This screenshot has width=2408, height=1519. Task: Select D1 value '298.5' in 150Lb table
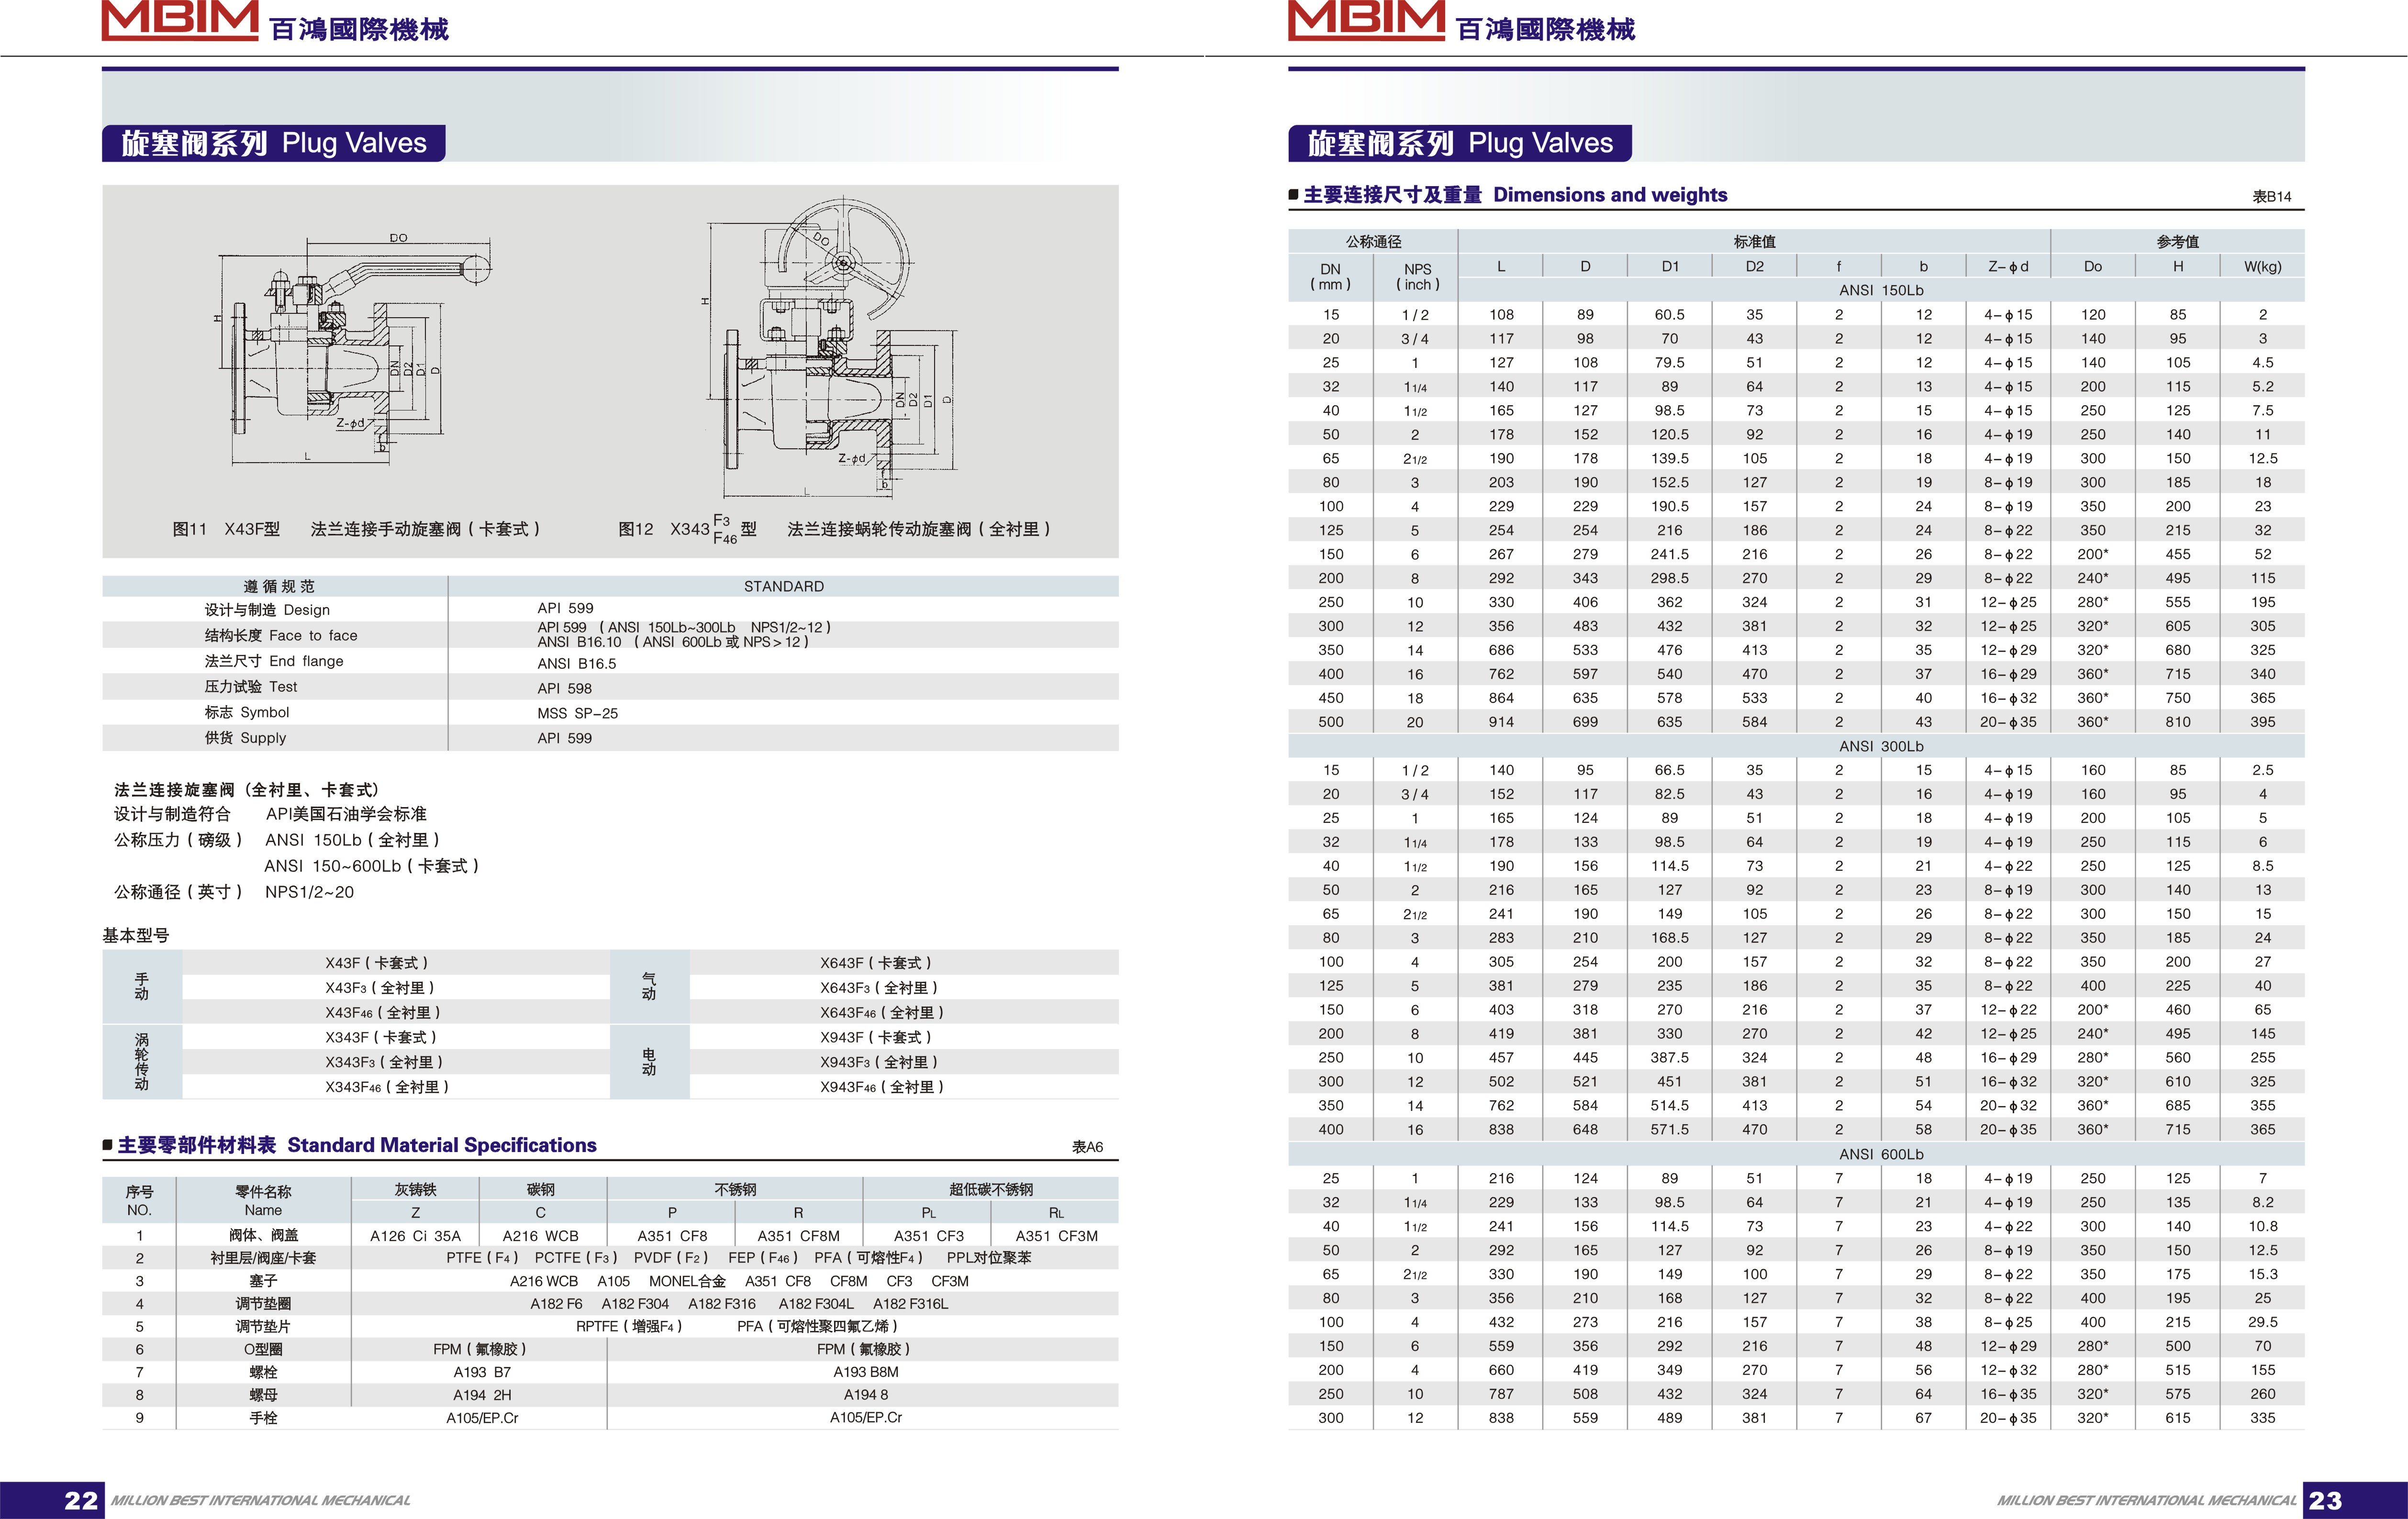click(x=1669, y=578)
